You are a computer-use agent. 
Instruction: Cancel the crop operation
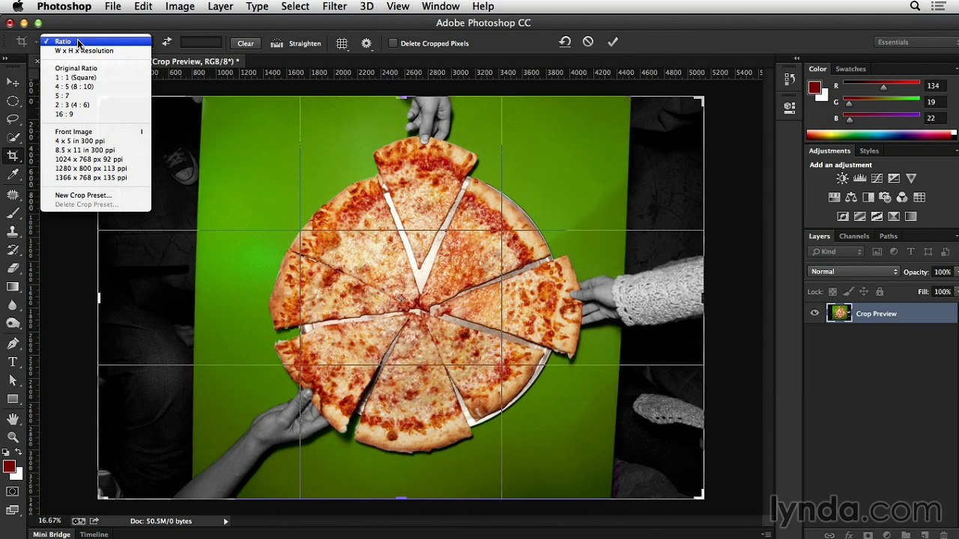coord(588,42)
